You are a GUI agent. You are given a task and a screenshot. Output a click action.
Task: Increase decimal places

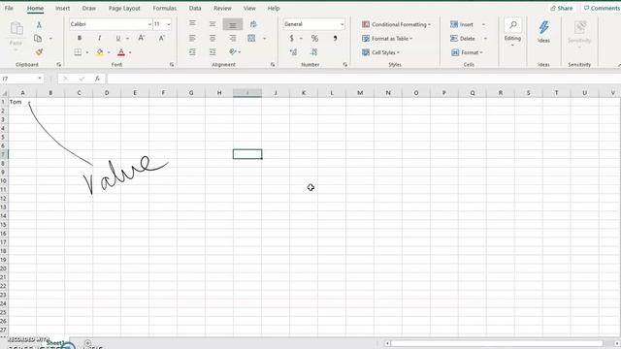coord(293,51)
